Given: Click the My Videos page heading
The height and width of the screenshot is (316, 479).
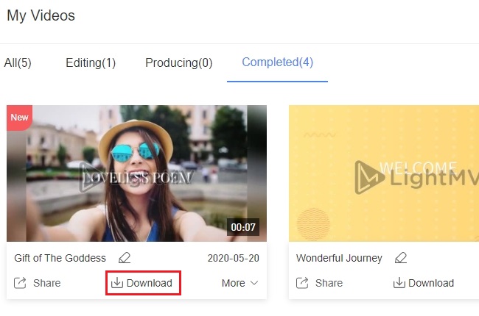Looking at the screenshot, I should click(x=41, y=15).
